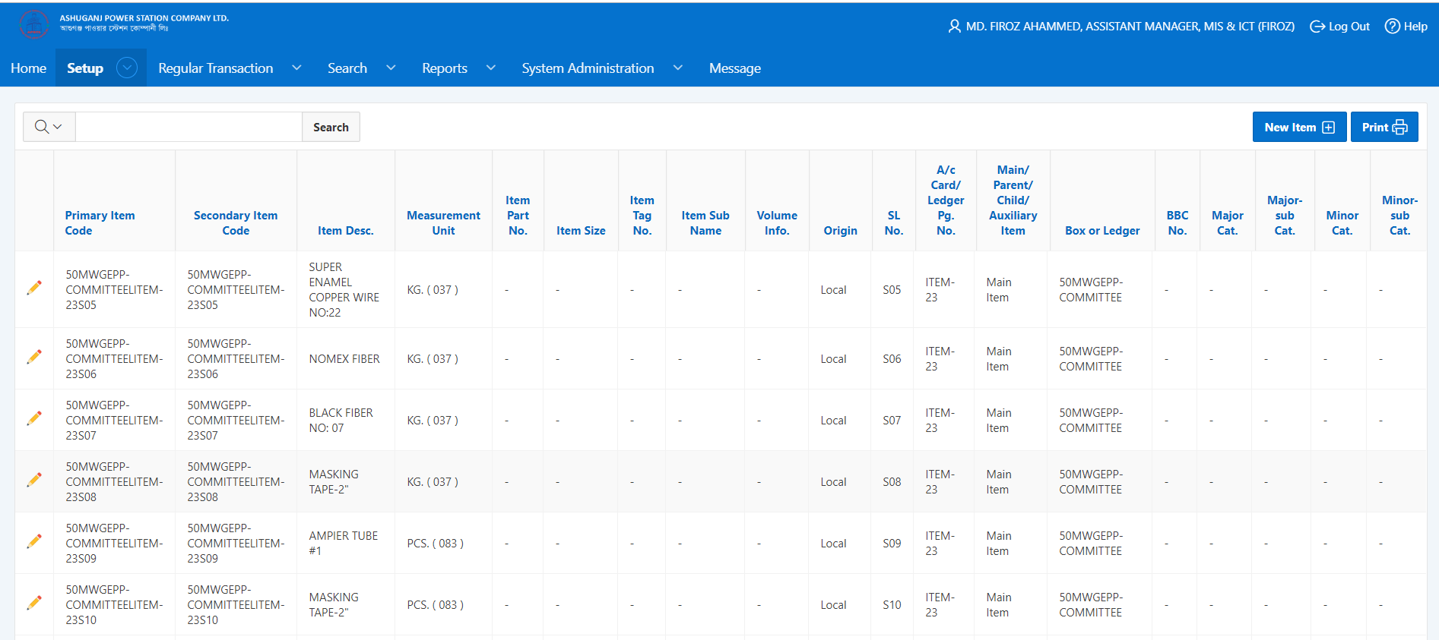Edit the S10 MASKING TAPE-2" row

click(34, 604)
